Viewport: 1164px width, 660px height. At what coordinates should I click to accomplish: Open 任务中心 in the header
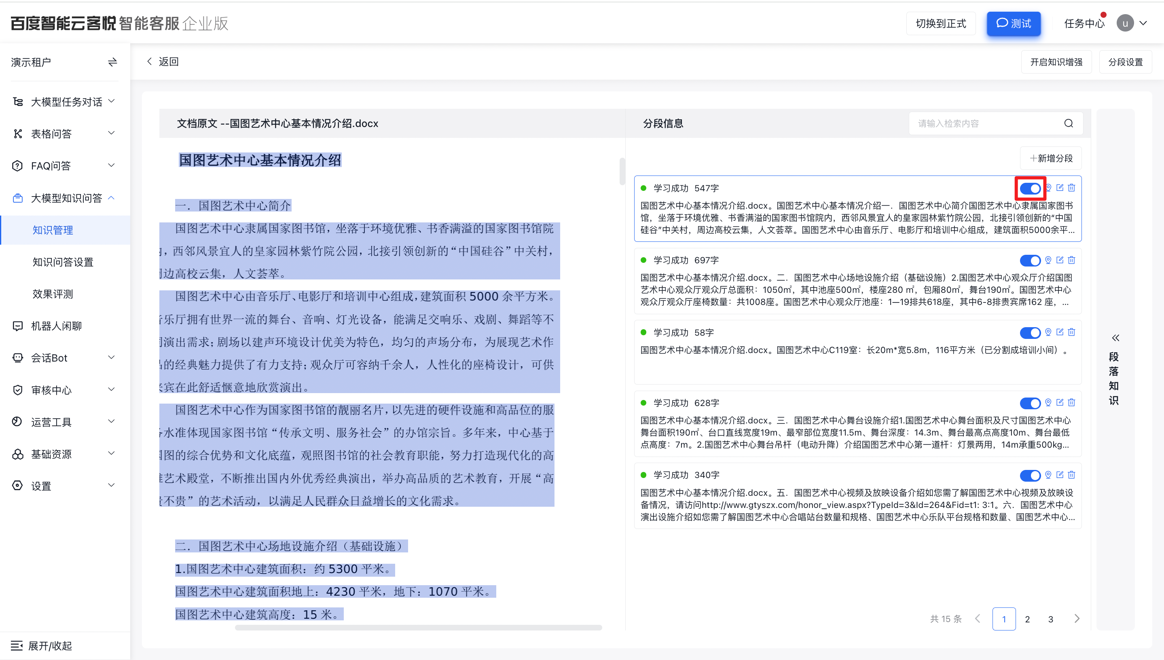pos(1084,23)
